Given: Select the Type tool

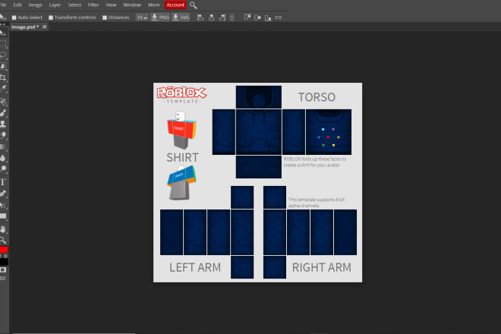Looking at the screenshot, I should click(x=3, y=182).
